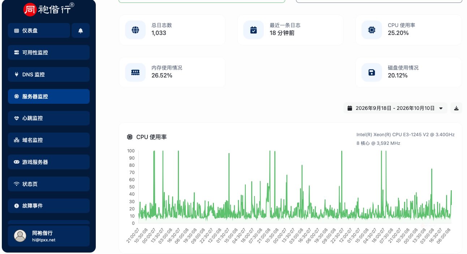Click the 25.20% CPU usage value
The image size is (467, 254).
(x=398, y=33)
